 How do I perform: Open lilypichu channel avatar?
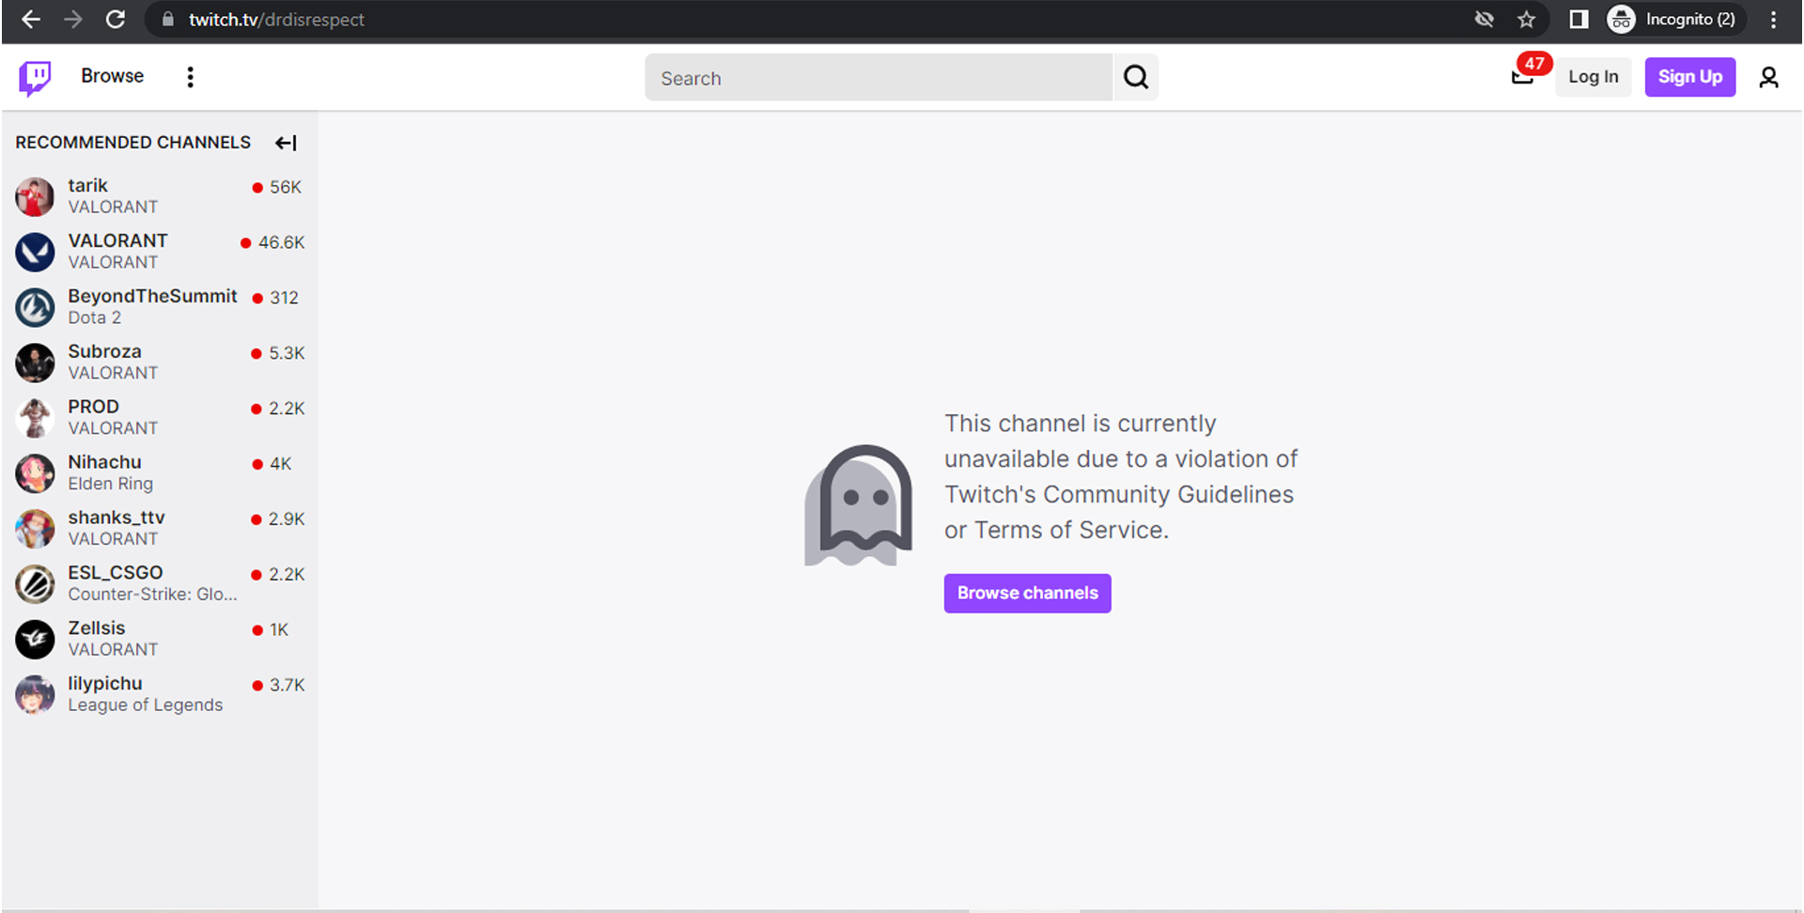click(x=35, y=695)
